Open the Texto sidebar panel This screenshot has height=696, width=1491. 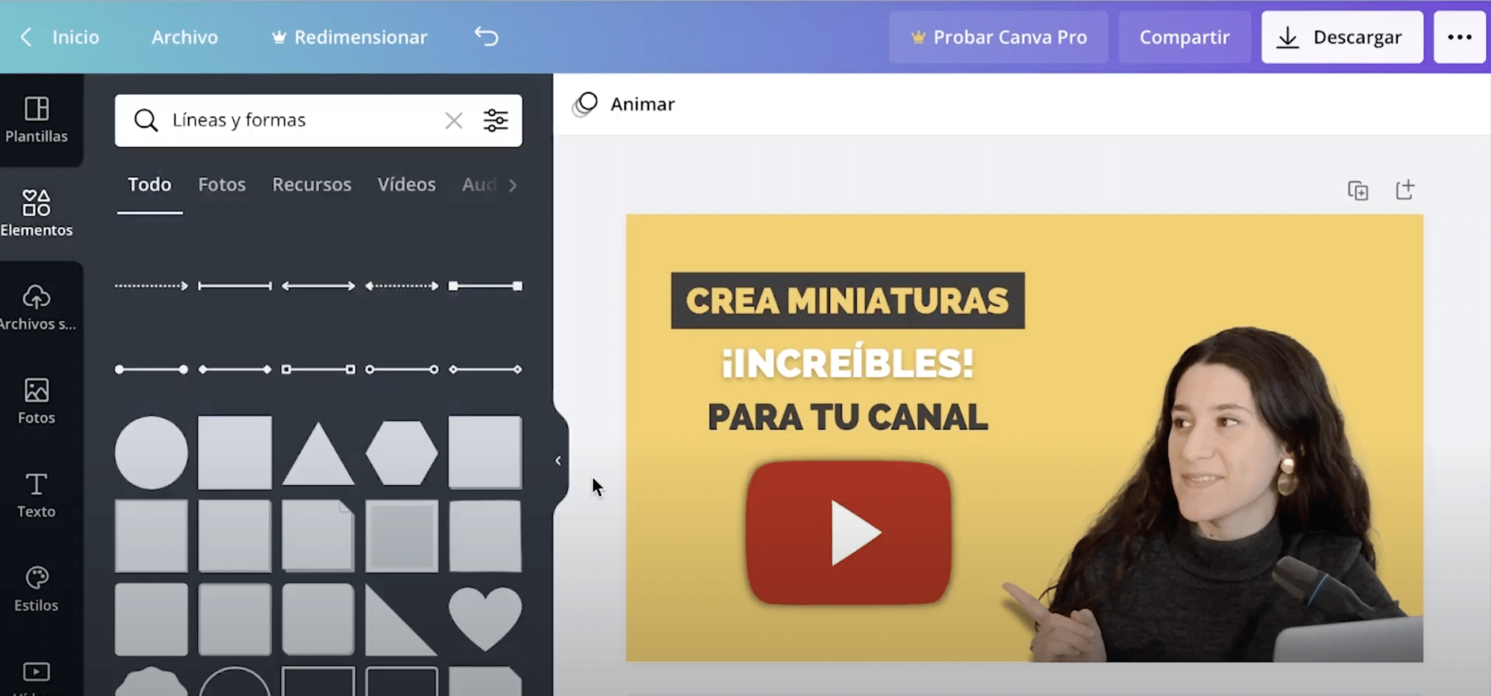pyautogui.click(x=36, y=495)
